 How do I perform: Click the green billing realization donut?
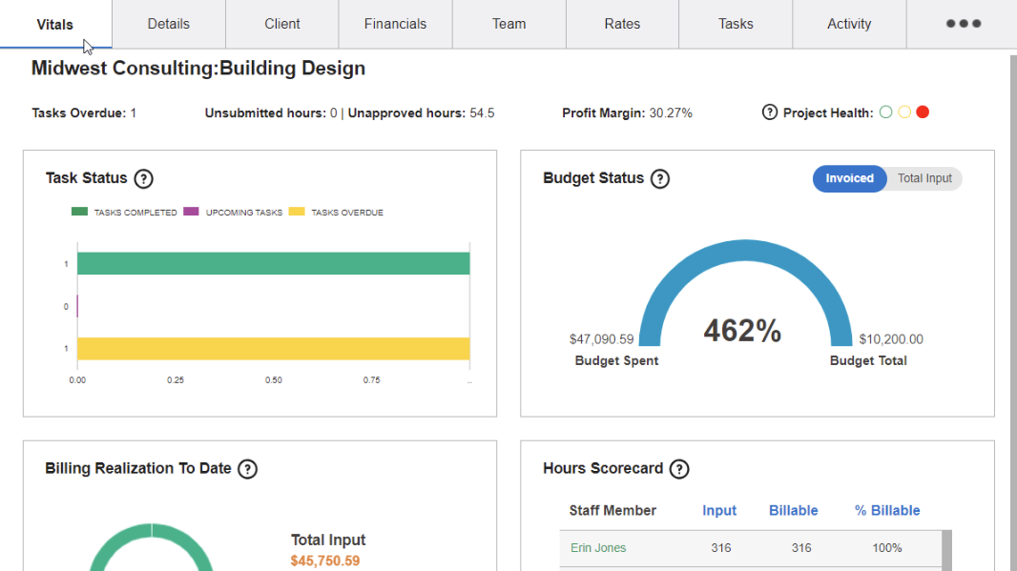(151, 531)
